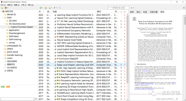Click the green tag on SAL row
Viewport: 186px width, 101px height.
coord(58,68)
